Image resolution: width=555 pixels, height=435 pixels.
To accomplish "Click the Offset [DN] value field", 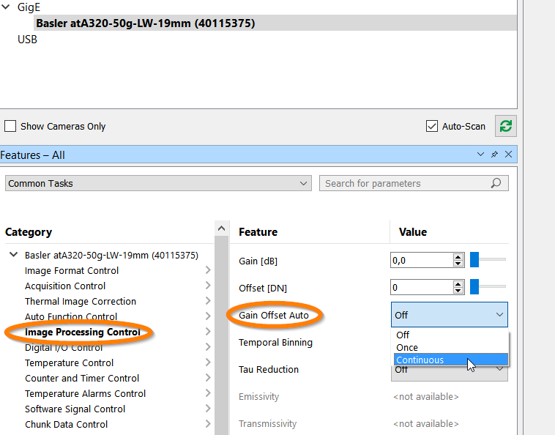I will click(422, 287).
